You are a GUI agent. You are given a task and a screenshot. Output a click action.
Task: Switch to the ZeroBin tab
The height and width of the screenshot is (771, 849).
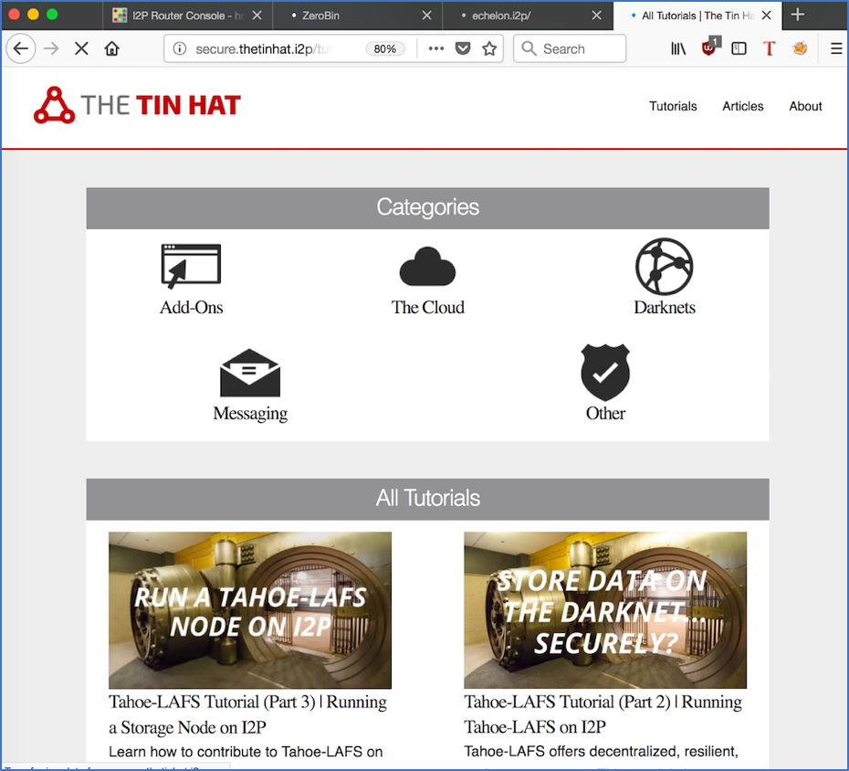[357, 16]
